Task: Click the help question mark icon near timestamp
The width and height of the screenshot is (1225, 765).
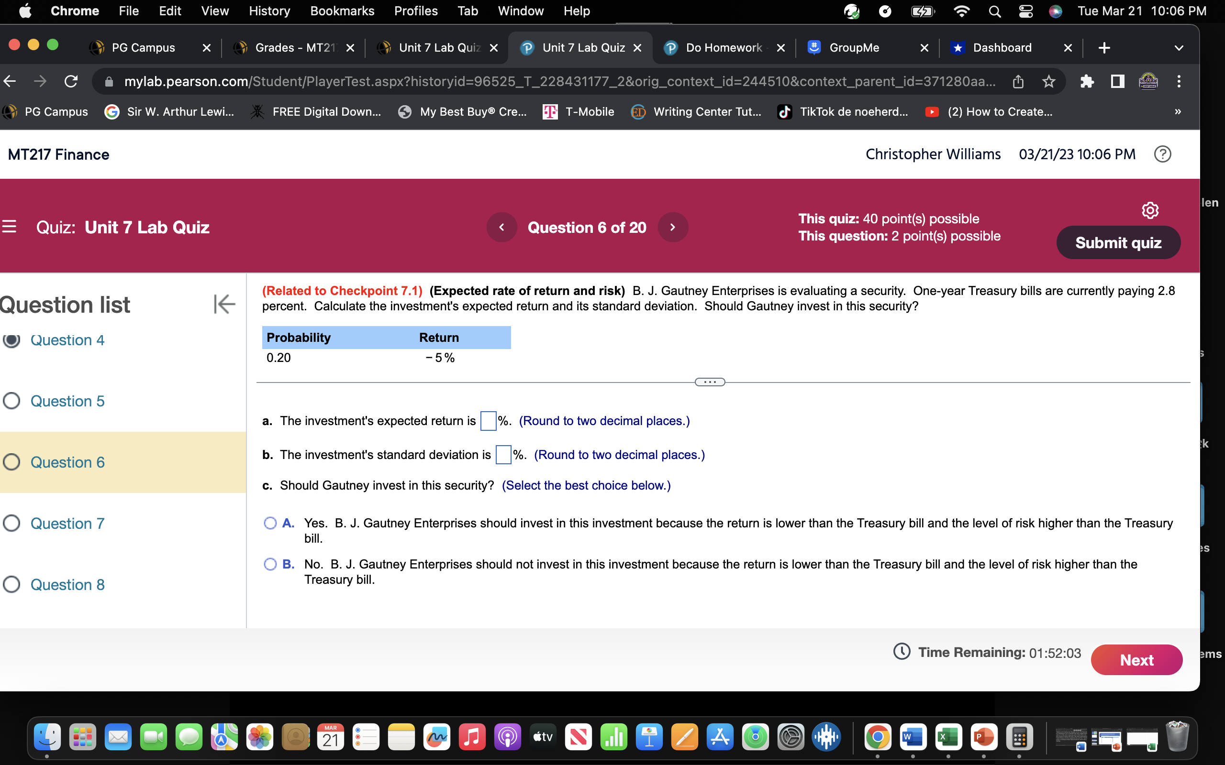Action: click(1163, 154)
